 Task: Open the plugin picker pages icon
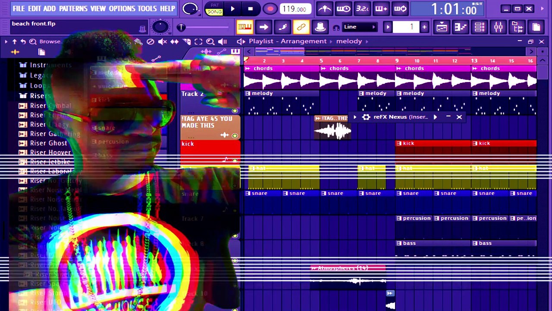[x=536, y=27]
